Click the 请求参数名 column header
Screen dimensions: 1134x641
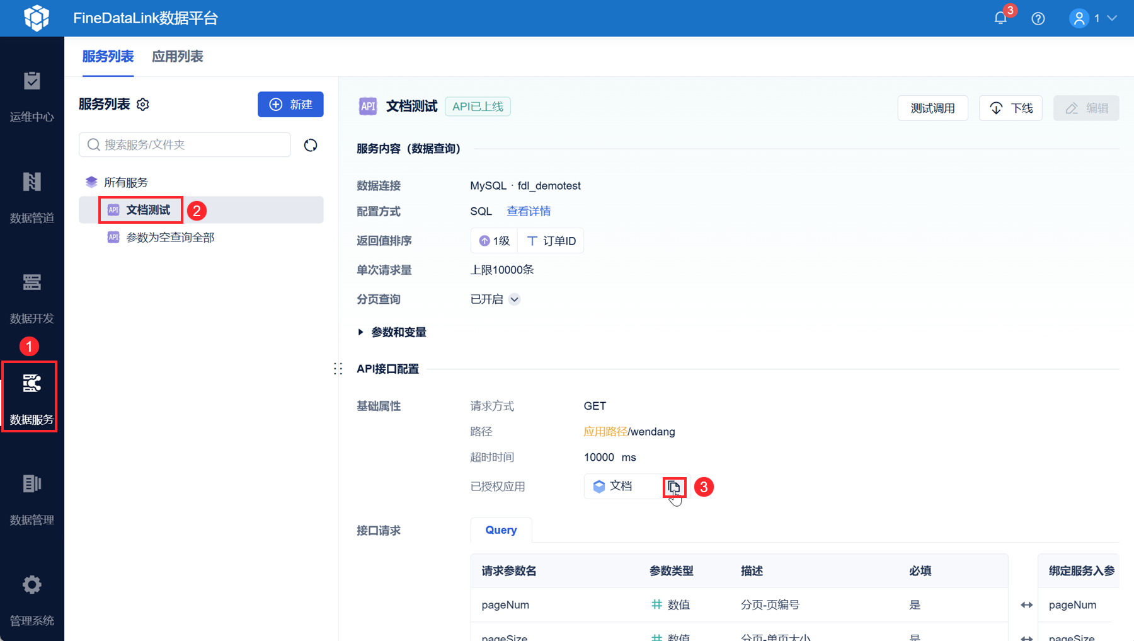509,571
